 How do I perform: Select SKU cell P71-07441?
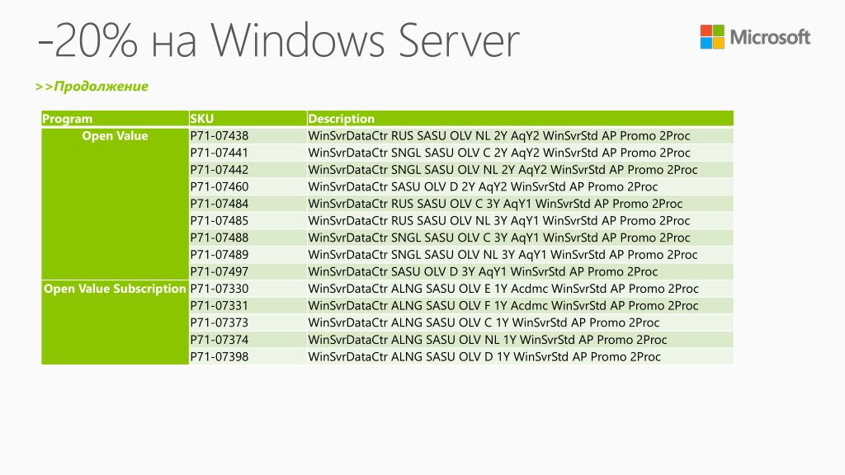point(248,153)
